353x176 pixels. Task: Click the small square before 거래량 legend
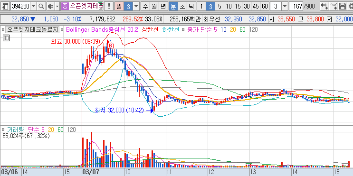(3, 130)
